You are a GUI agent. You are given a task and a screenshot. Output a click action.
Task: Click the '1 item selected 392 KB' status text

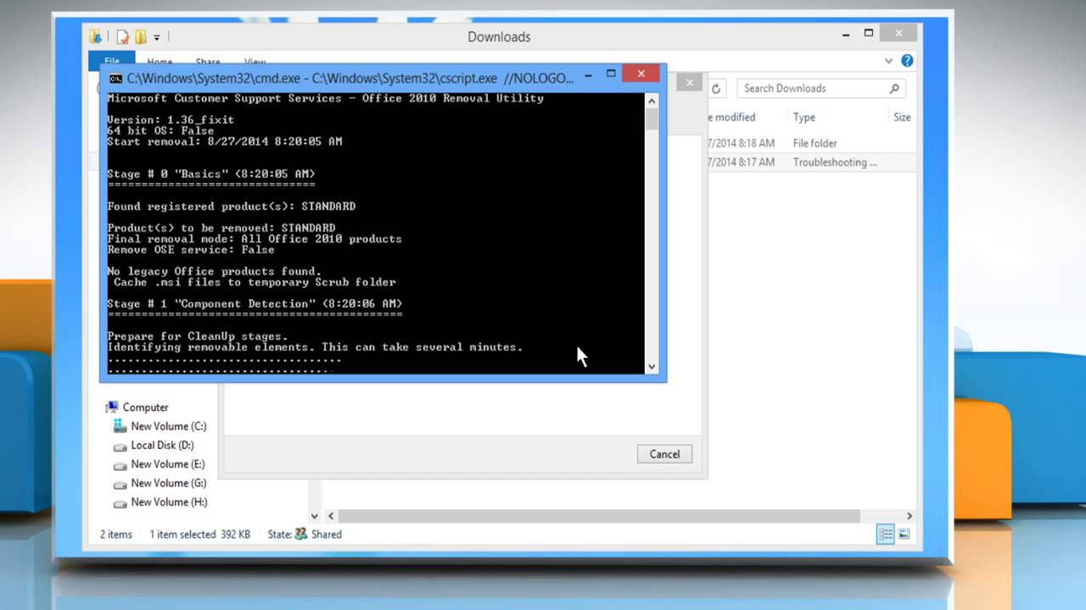(x=200, y=535)
